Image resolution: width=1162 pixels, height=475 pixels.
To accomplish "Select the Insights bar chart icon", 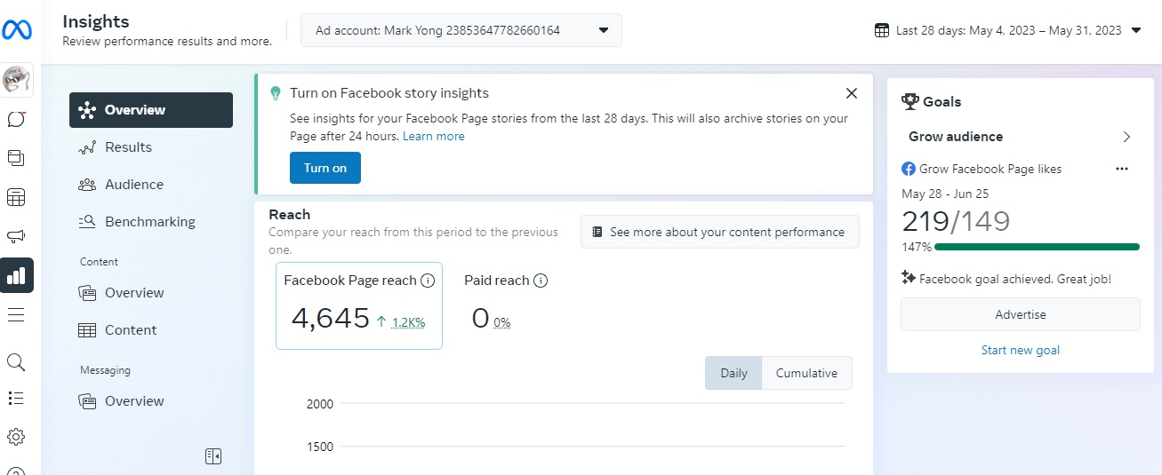I will tap(17, 275).
